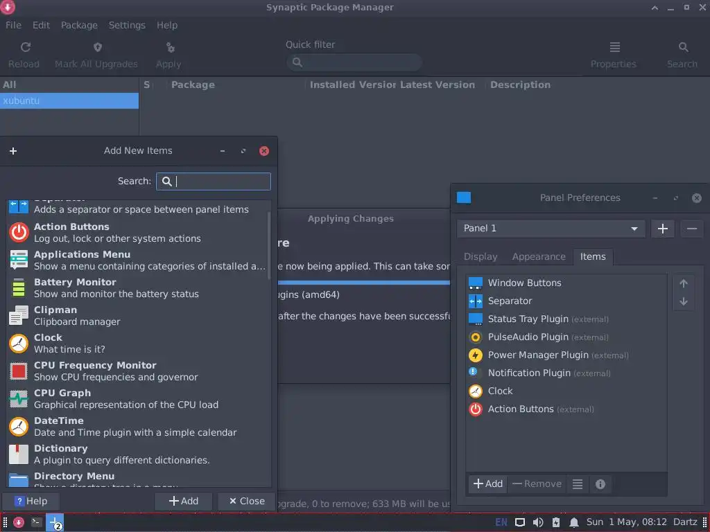This screenshot has width=710, height=532.
Task: Open the Package menu
Action: 79,26
